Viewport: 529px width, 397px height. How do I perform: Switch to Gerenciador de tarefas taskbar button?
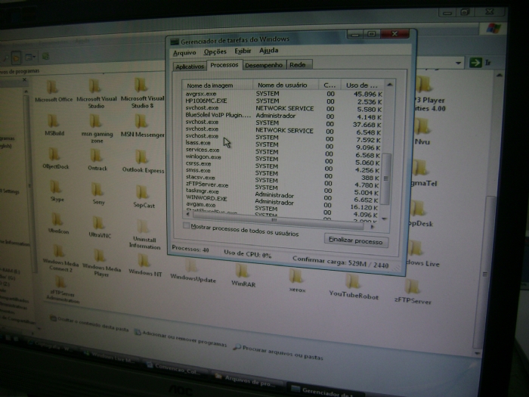324,391
